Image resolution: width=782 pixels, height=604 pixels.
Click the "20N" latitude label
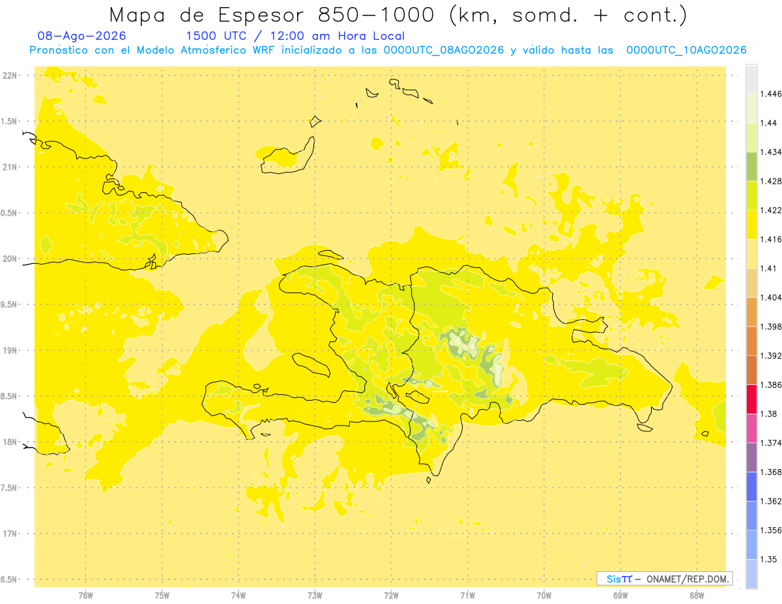tap(10, 259)
